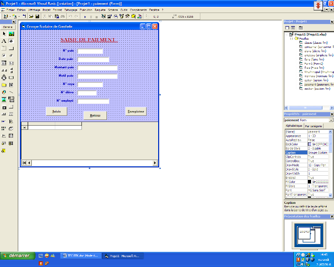Click the Retour button on the form
This screenshot has width=334, height=267.
95,115
